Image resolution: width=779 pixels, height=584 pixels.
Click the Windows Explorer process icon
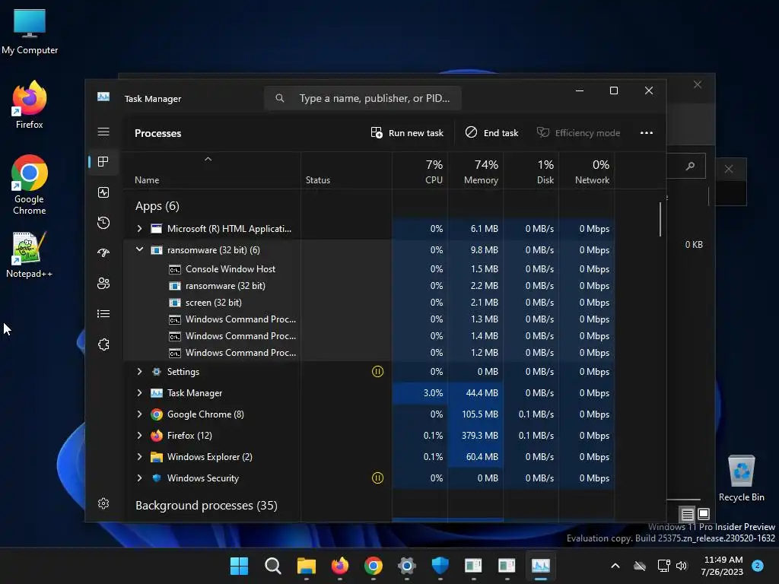pos(157,457)
